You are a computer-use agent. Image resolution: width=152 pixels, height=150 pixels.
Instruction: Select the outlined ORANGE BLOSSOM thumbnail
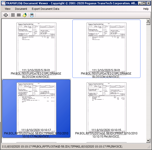(x=106, y=49)
